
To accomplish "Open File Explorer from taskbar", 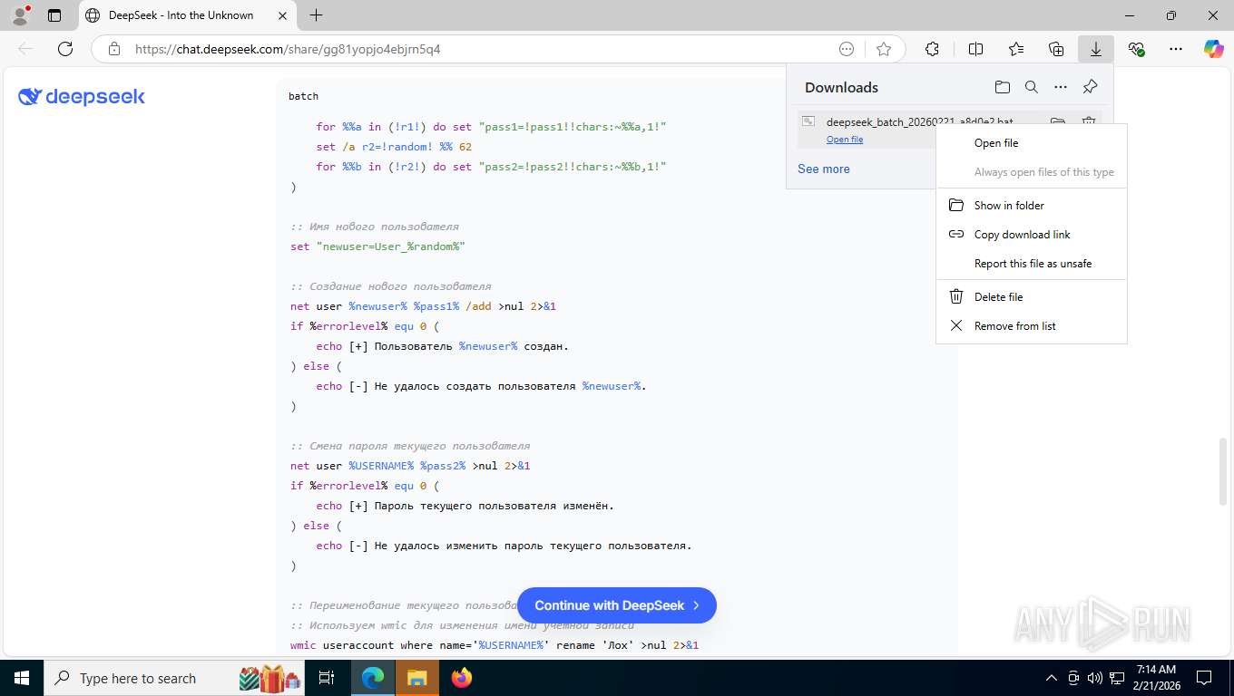I will (x=416, y=678).
